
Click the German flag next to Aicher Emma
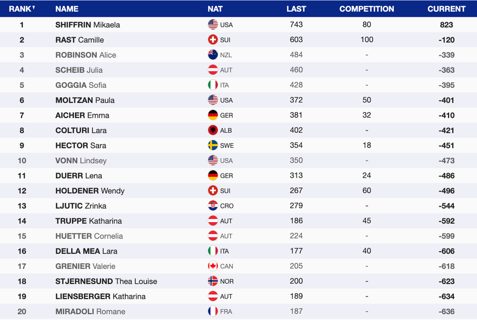point(213,115)
